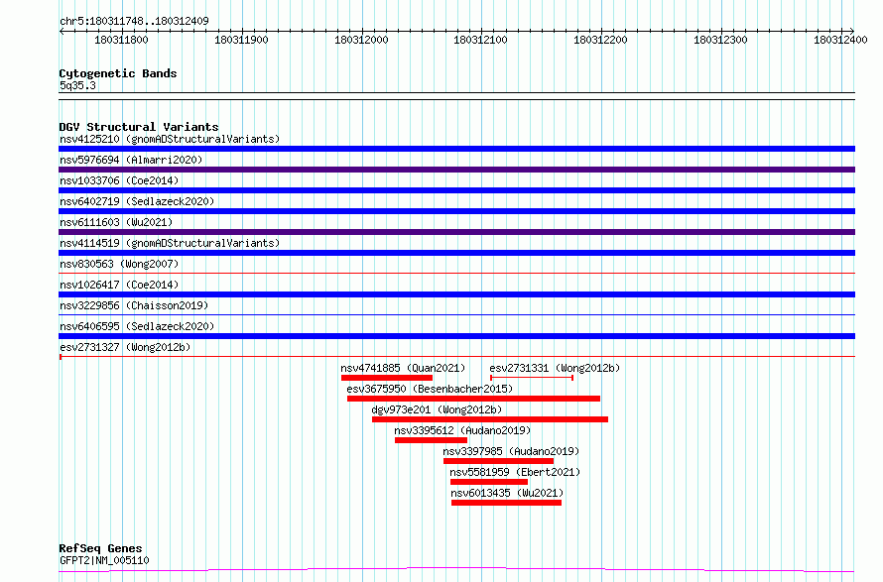This screenshot has width=883, height=582.
Task: Click the purple bar under nsv6111603 Wu2021
Action: pyautogui.click(x=456, y=232)
